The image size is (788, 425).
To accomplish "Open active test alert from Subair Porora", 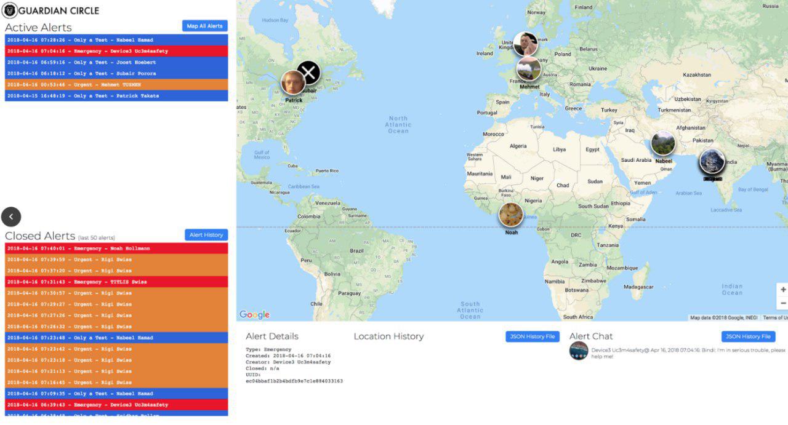I will pyautogui.click(x=116, y=73).
